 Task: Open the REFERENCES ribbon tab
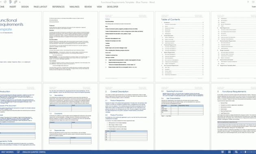click(x=58, y=6)
